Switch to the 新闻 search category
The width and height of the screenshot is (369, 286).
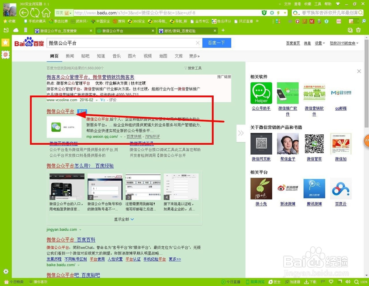[70, 56]
